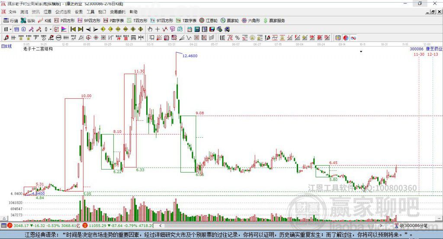The image size is (443, 239).
Task: Open the 设置 menu
Action: [79, 12]
